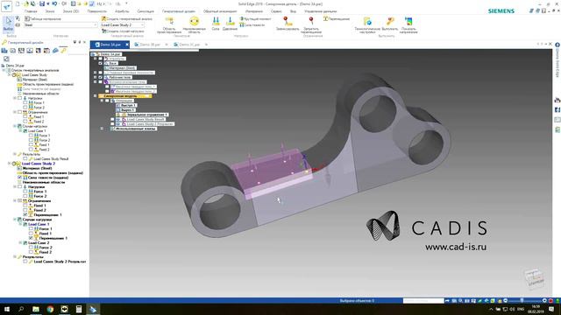Image resolution: width=561 pixels, height=315 pixels.
Task: Click Создать генеративный анализ
Action: (126, 18)
